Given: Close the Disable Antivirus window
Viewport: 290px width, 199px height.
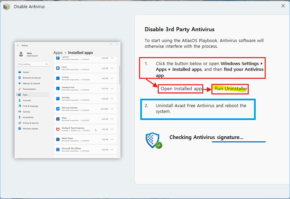Looking at the screenshot, I should [x=283, y=6].
